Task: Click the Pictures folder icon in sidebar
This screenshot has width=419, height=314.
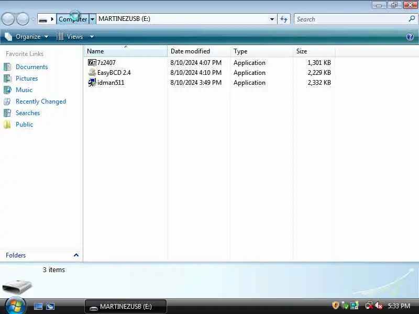Action: pos(7,78)
